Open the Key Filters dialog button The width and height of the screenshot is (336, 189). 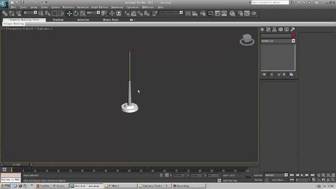coord(279,180)
